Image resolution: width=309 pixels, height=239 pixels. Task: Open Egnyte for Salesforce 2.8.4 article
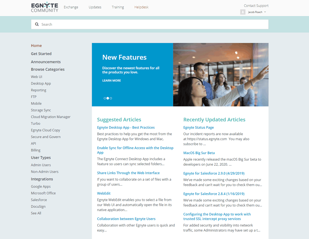point(214,194)
